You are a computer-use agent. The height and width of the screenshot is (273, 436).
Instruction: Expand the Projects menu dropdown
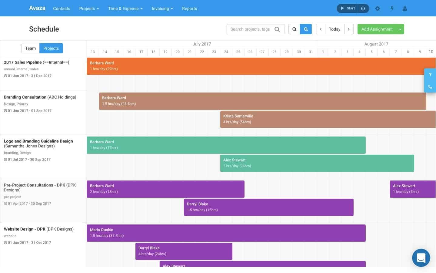click(x=89, y=8)
